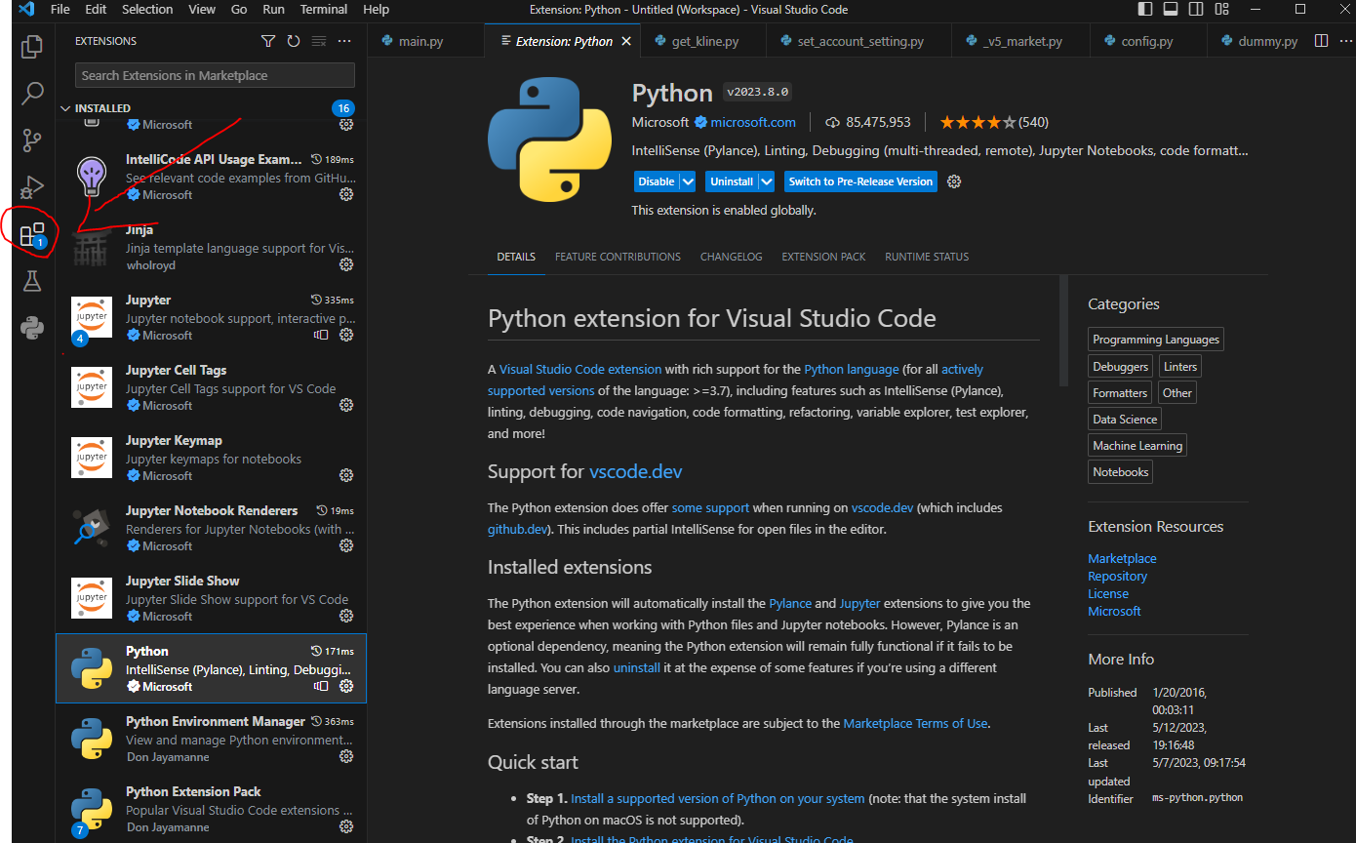Open gear menu for Jupyter Cell Tags
The height and width of the screenshot is (843, 1356).
tap(345, 405)
